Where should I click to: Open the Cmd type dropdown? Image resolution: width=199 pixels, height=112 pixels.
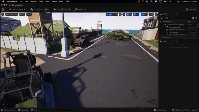(35, 110)
